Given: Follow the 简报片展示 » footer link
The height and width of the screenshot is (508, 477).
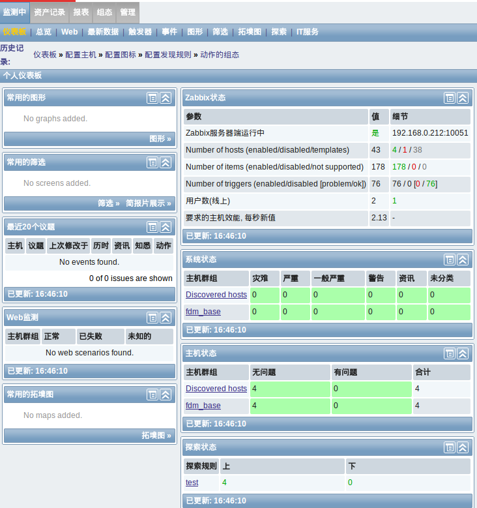Looking at the screenshot, I should (149, 203).
